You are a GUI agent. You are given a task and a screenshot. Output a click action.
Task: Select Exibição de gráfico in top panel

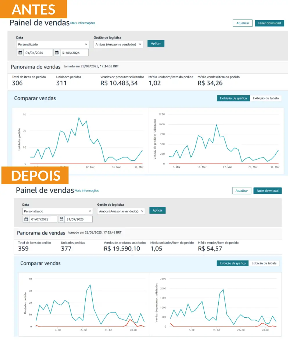(233, 98)
